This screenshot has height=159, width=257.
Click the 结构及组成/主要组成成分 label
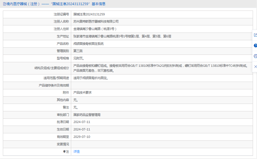click(x=52, y=68)
